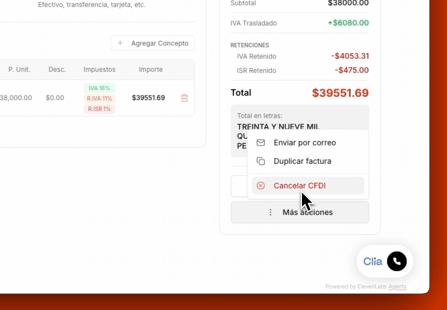Click the three-dot kebab icon on Más acciones
The height and width of the screenshot is (310, 447).
coord(270,212)
